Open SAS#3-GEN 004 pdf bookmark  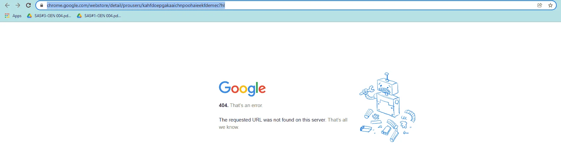coord(49,15)
